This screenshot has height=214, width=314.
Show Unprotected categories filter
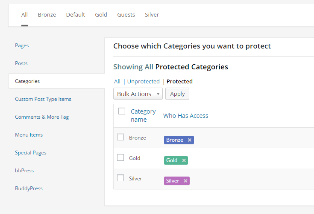[144, 81]
